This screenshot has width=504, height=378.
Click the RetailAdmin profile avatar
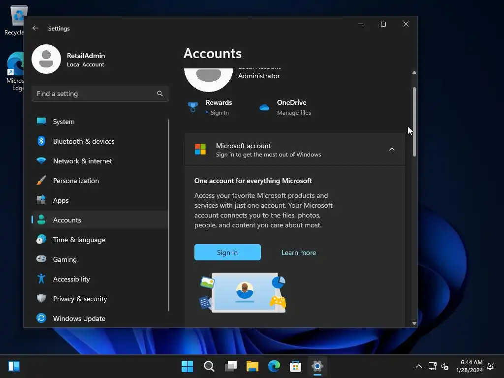coord(46,59)
